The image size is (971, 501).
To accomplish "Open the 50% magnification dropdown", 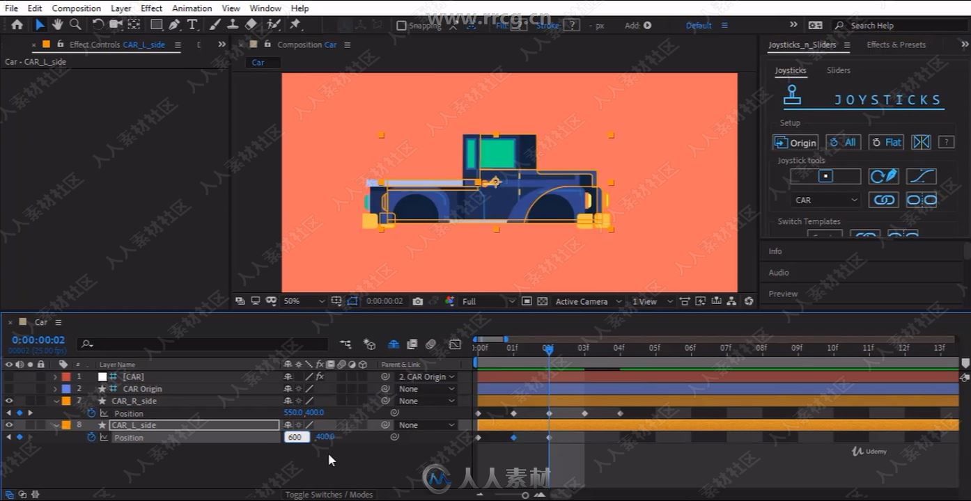I will click(304, 301).
